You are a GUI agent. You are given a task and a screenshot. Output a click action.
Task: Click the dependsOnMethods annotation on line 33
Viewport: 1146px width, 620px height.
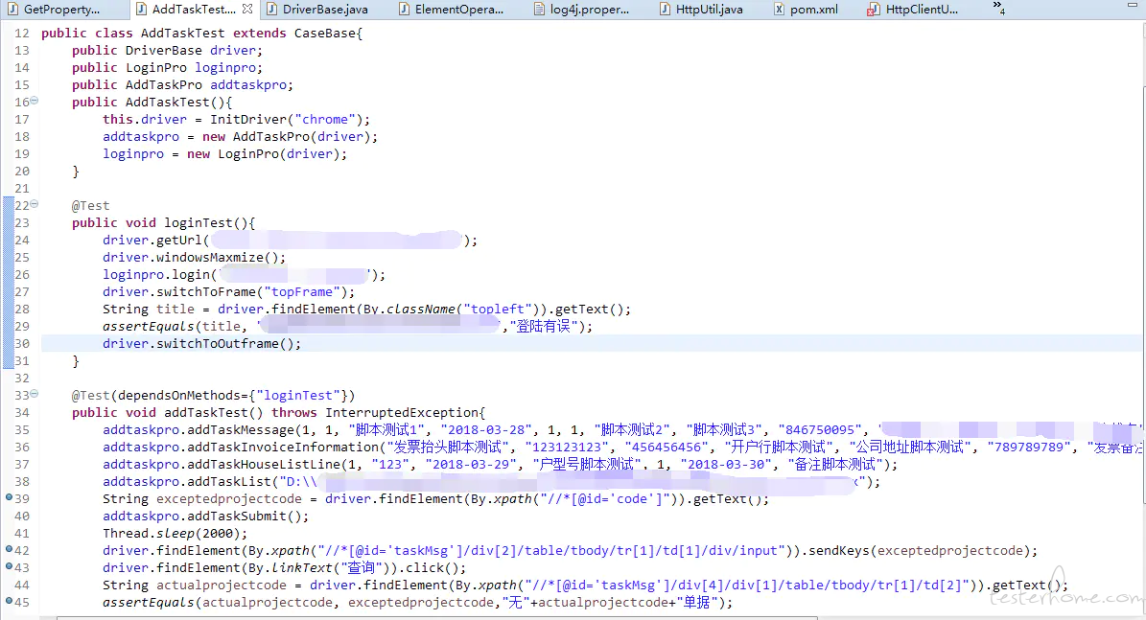214,396
